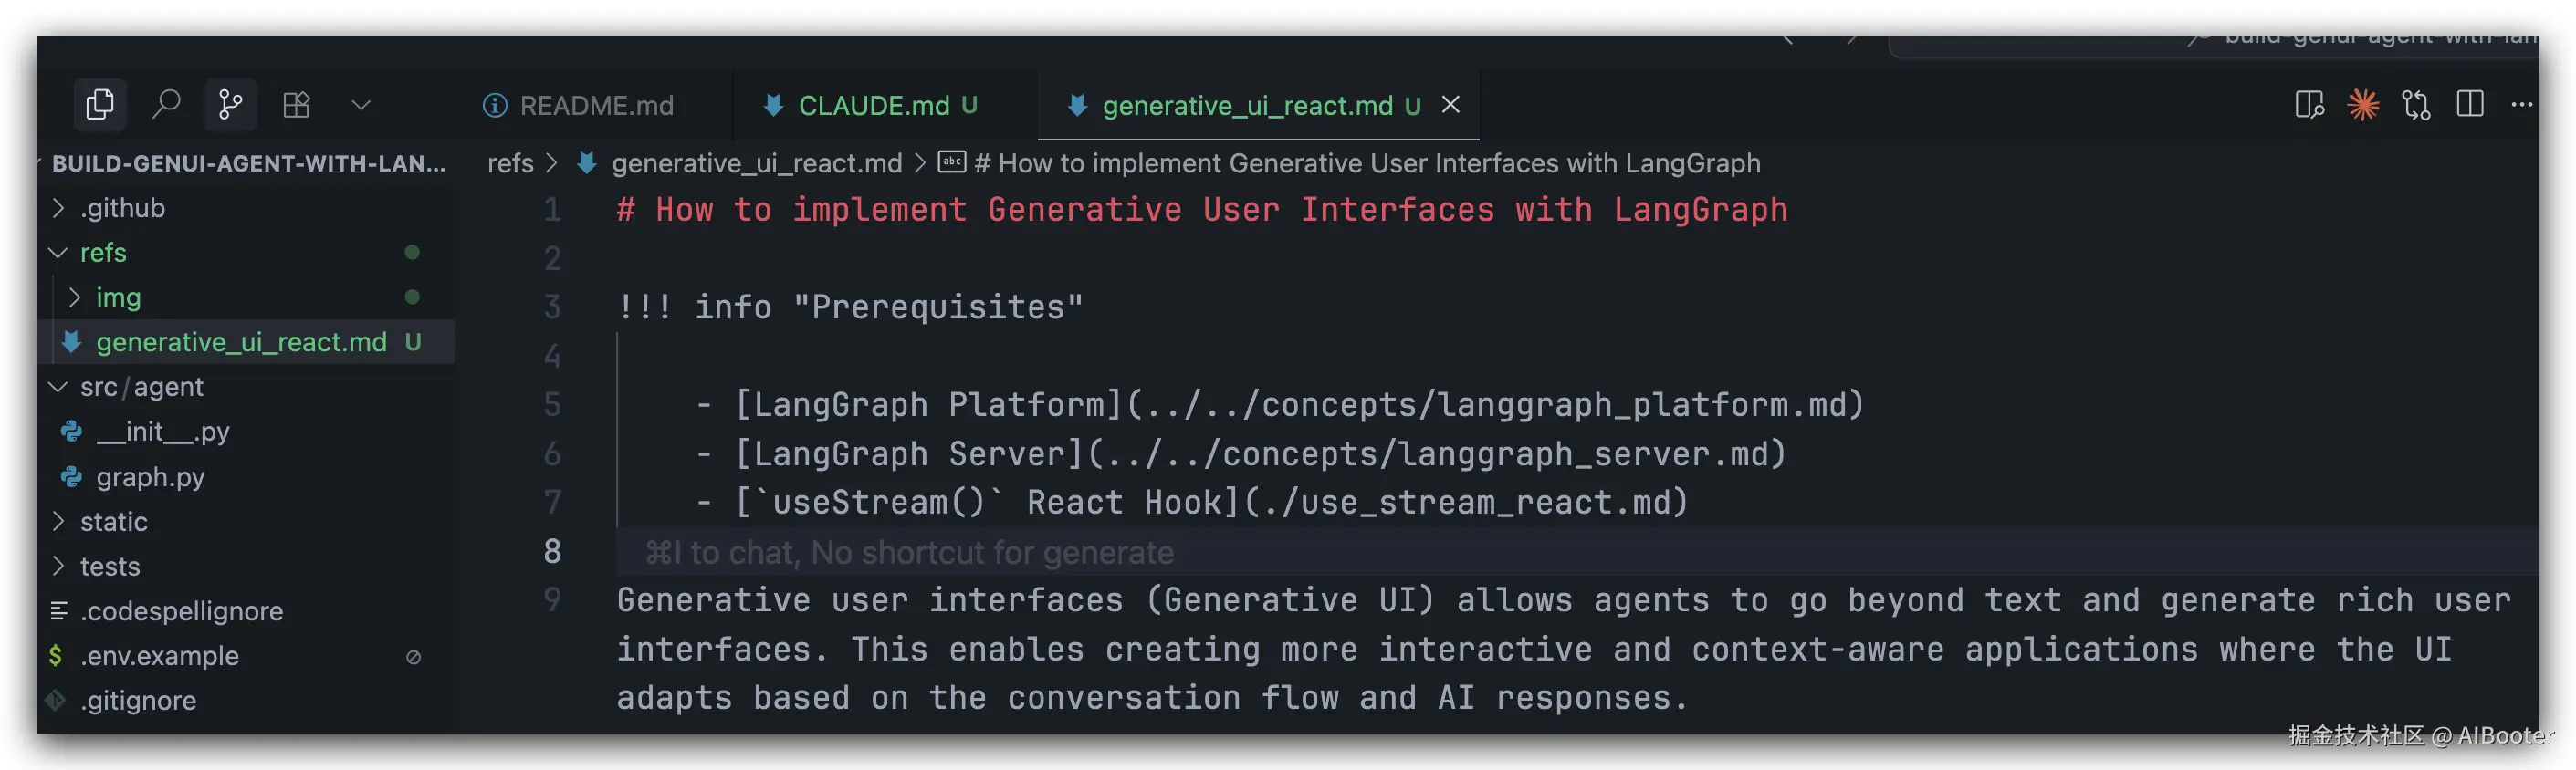Open the more actions ellipsis menu

2522,104
